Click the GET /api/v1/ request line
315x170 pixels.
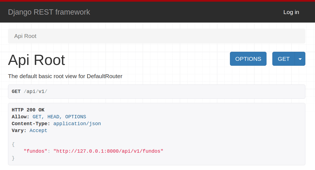29,91
